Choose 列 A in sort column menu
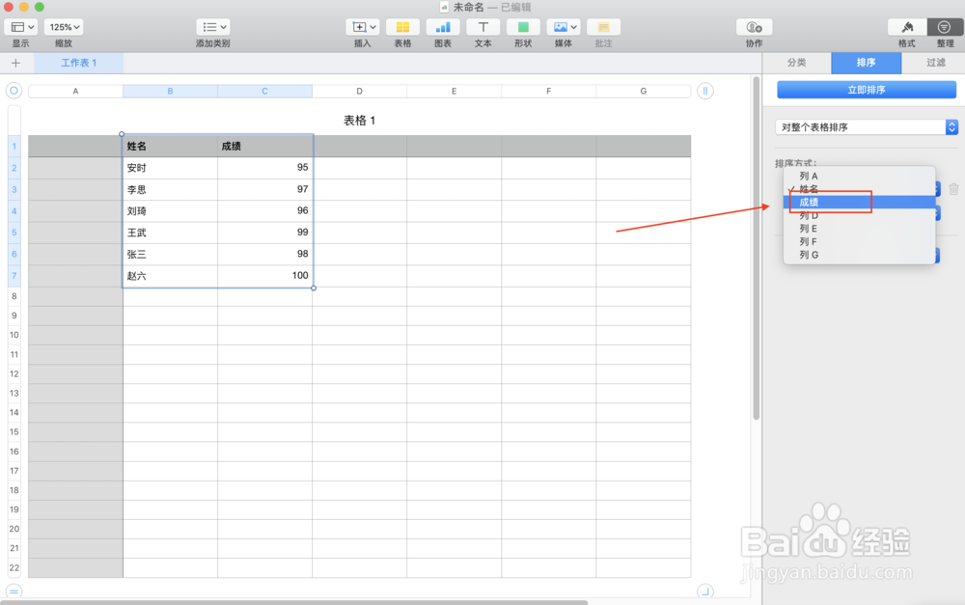Image resolution: width=965 pixels, height=605 pixels. pos(859,176)
